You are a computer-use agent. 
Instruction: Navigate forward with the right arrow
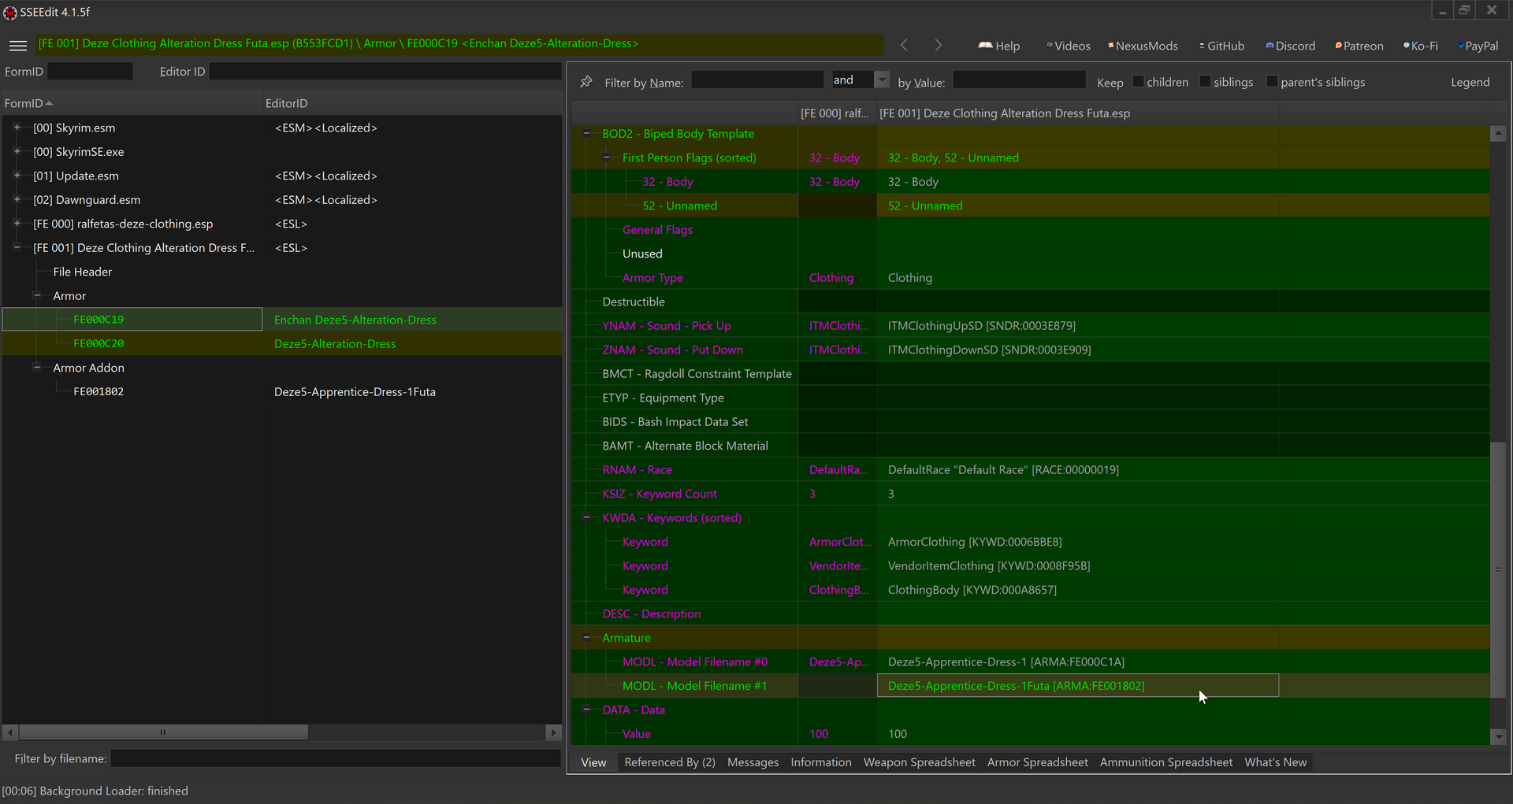point(938,46)
